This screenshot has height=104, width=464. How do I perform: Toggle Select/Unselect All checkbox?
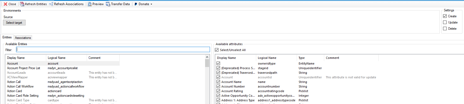[217, 50]
